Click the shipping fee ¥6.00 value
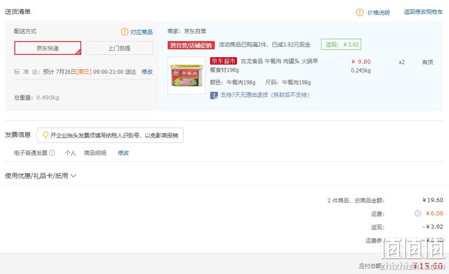The width and height of the screenshot is (449, 274). [434, 214]
